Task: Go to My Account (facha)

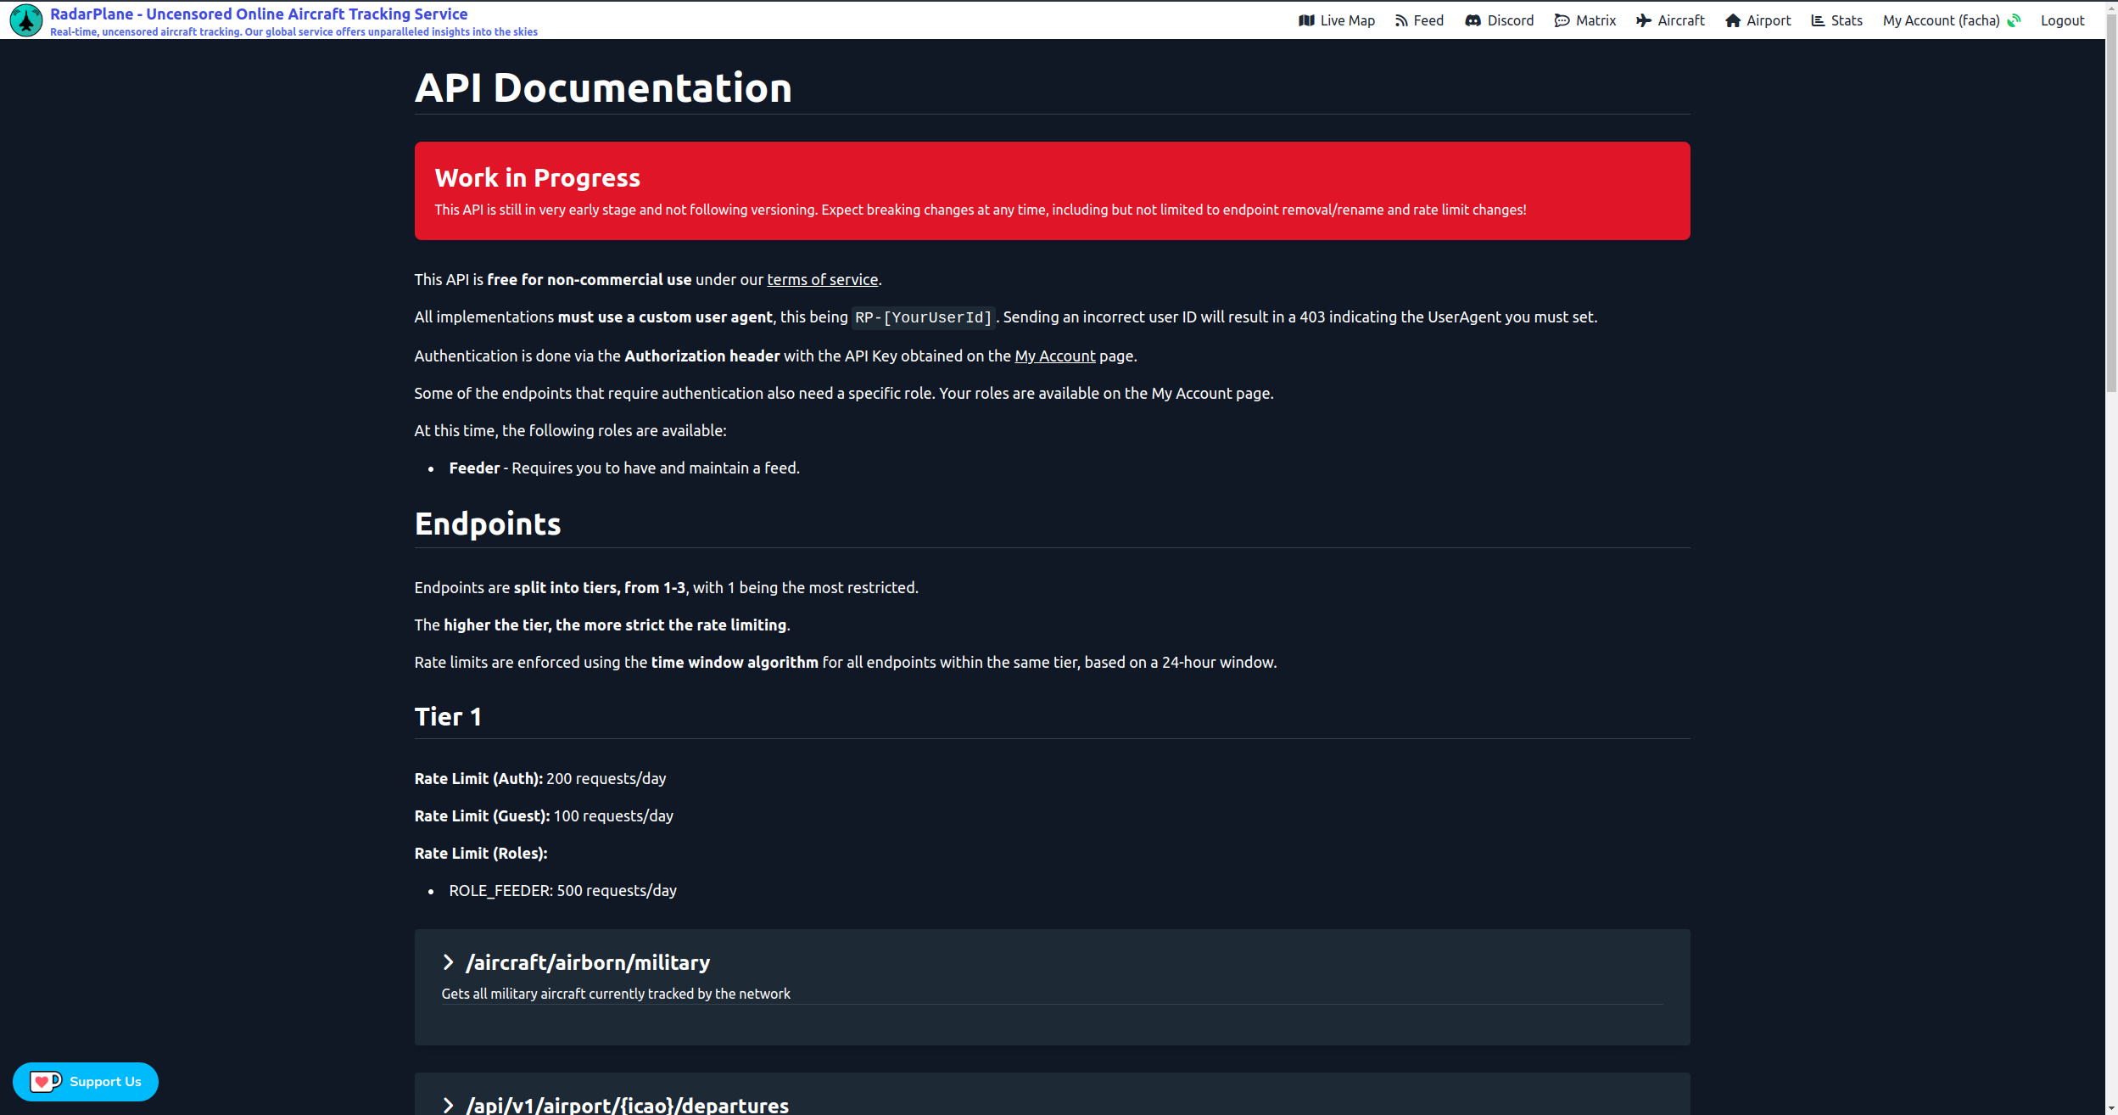Action: (x=1953, y=20)
